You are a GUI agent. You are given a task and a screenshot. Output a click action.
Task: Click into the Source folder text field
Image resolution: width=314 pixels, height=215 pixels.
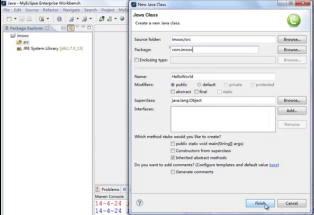tap(223, 40)
